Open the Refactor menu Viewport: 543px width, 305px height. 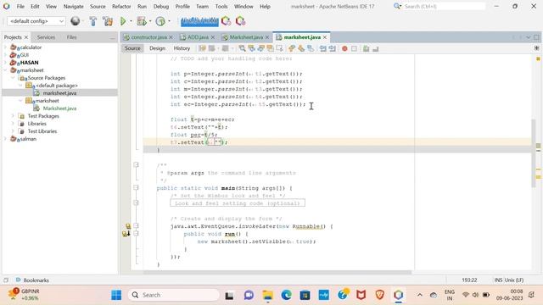click(x=121, y=6)
